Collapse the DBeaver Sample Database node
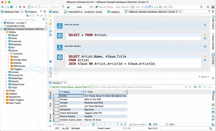This screenshot has height=131, width=216. tap(1, 29)
